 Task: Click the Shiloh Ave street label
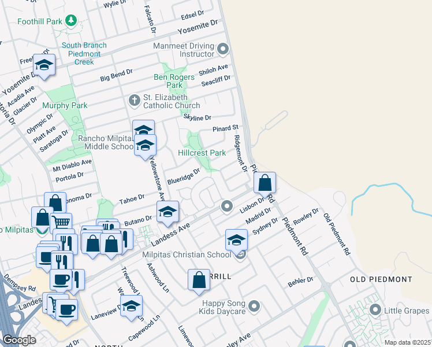pyautogui.click(x=213, y=69)
